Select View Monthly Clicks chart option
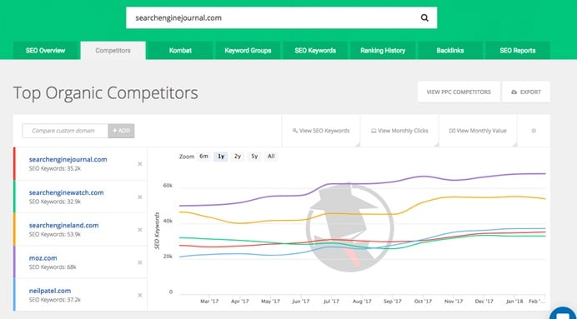 [x=399, y=131]
